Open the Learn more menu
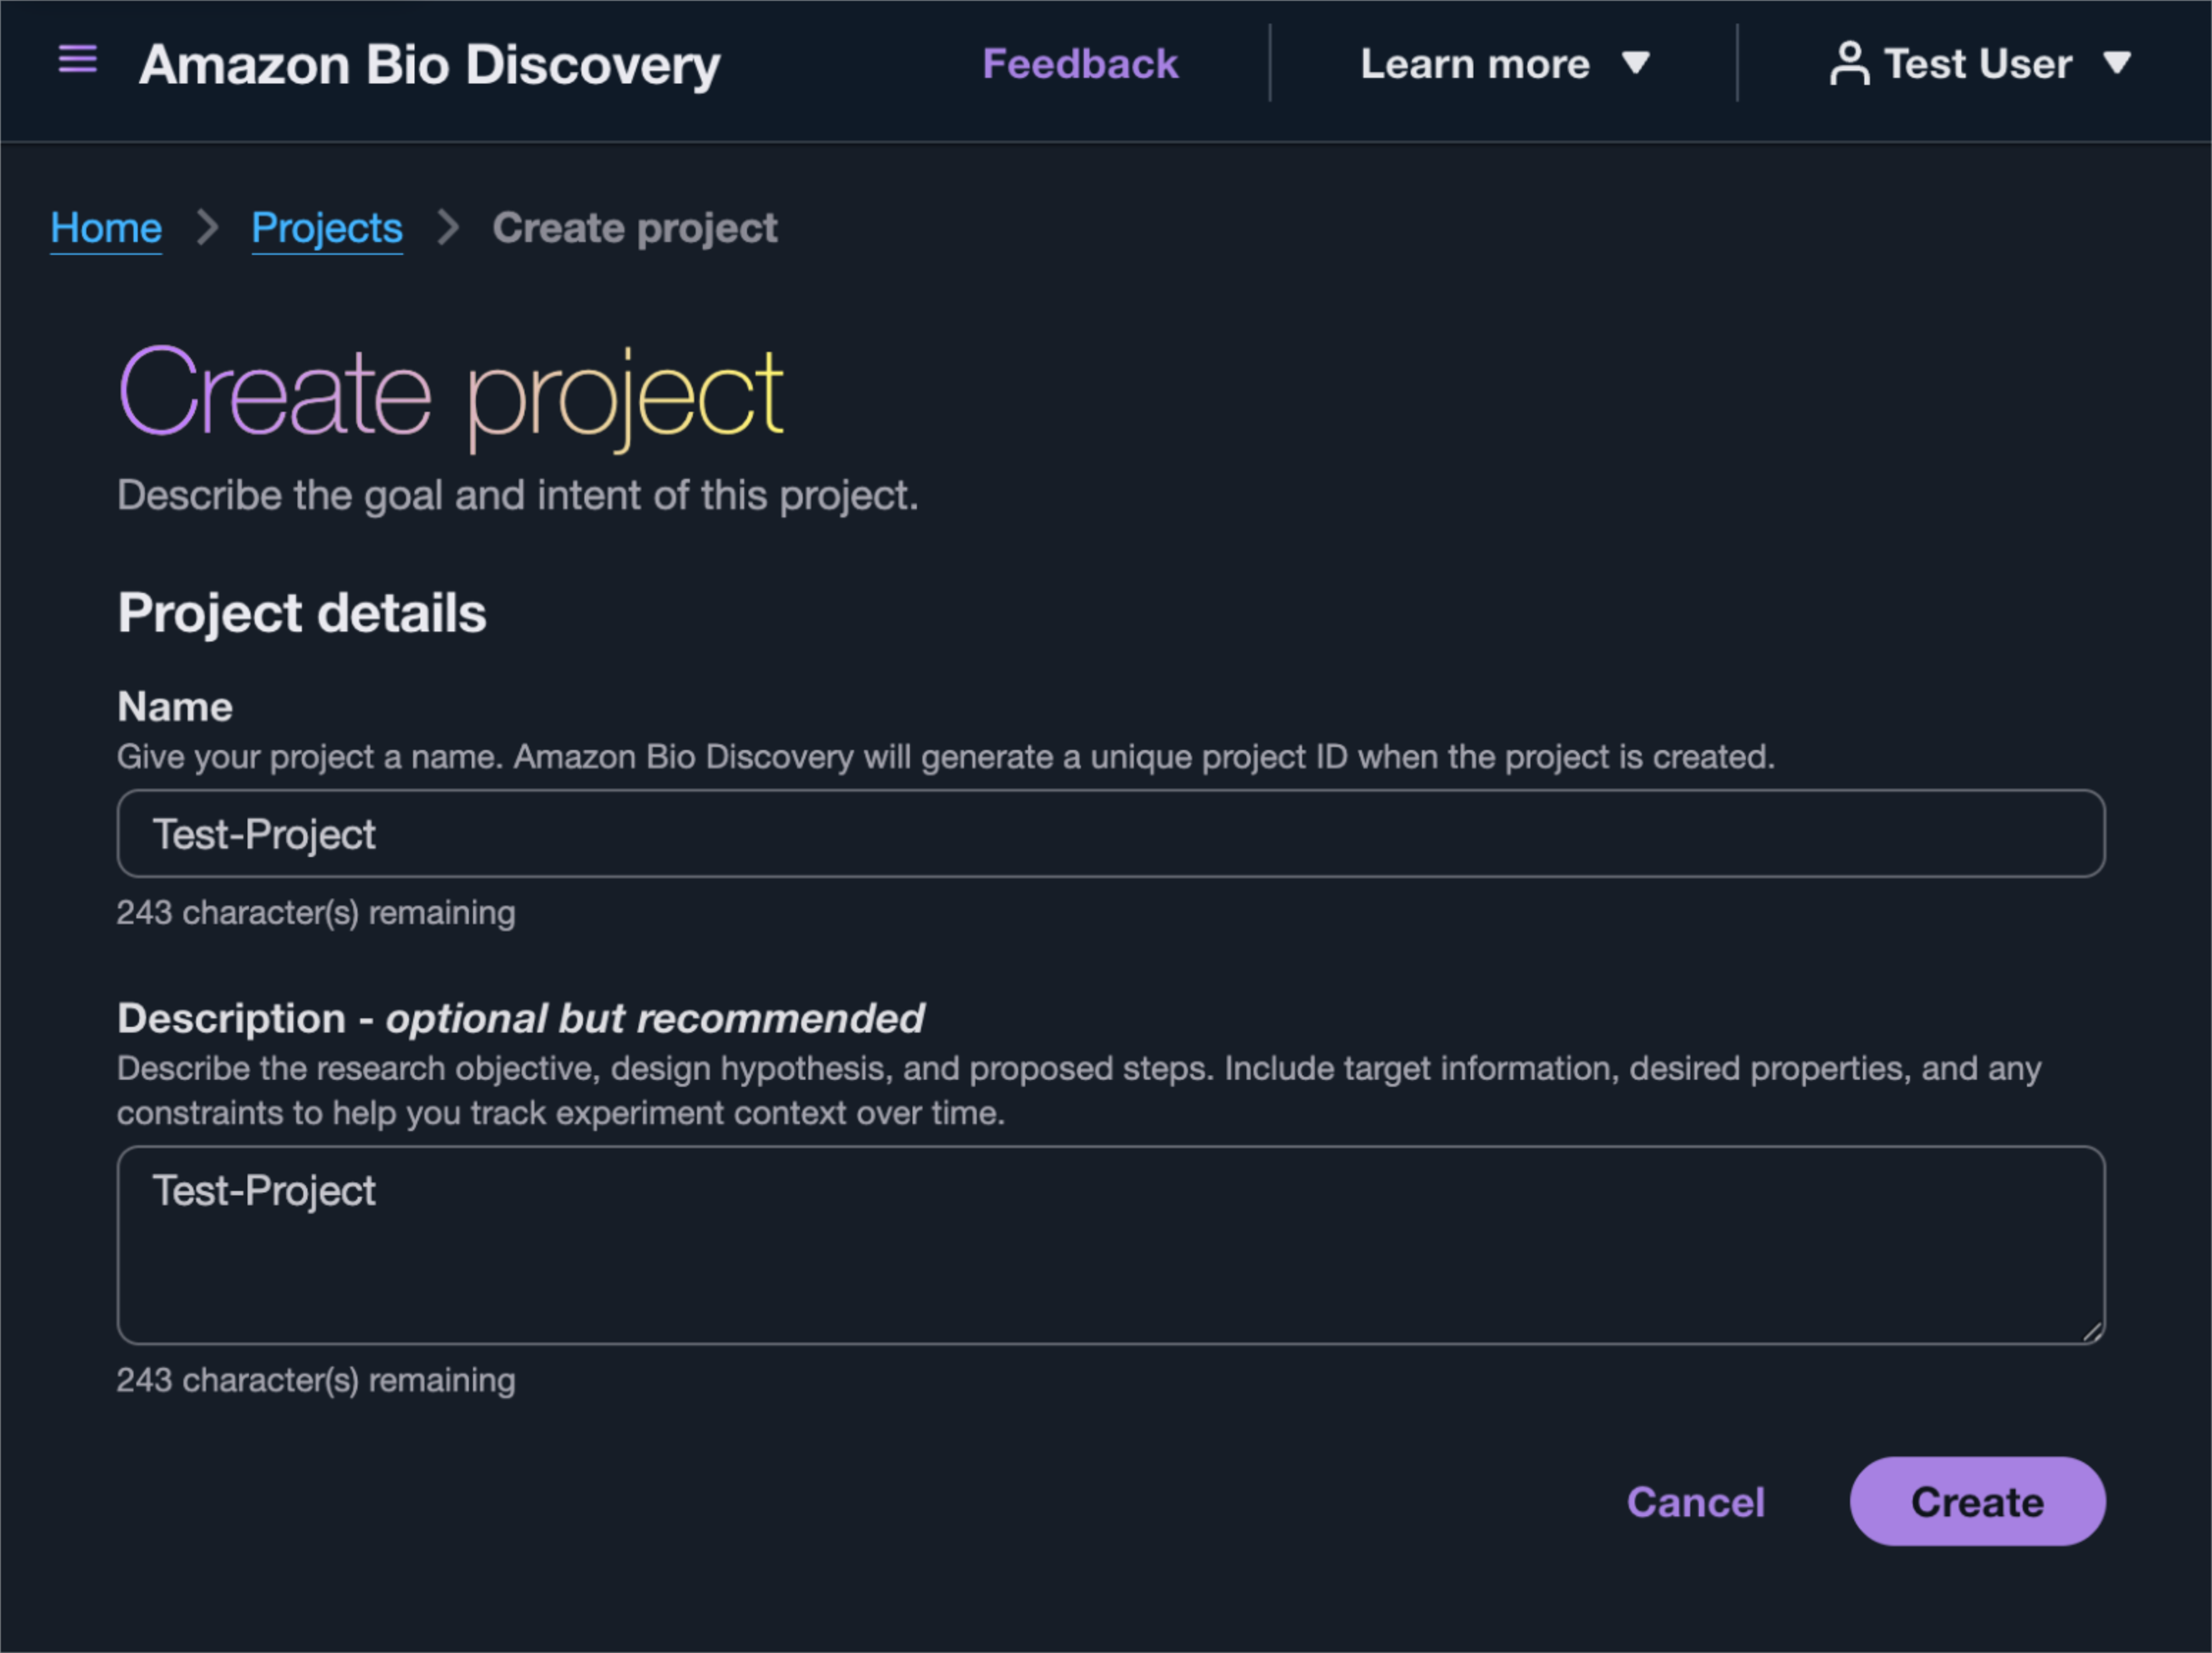The image size is (2212, 1653). (1504, 64)
